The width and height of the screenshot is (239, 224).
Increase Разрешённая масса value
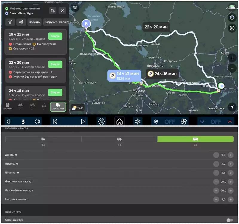(231, 191)
